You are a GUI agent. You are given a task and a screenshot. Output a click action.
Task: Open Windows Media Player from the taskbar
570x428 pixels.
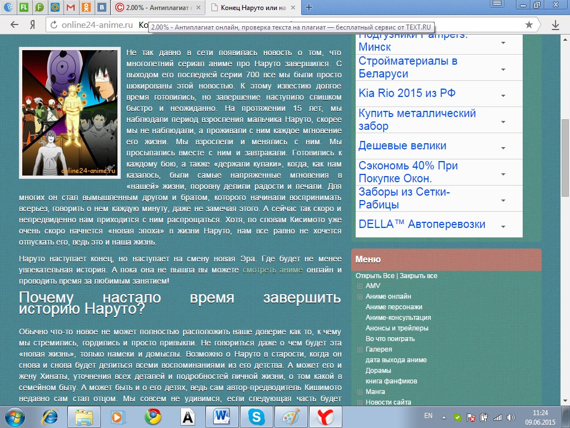coord(119,417)
